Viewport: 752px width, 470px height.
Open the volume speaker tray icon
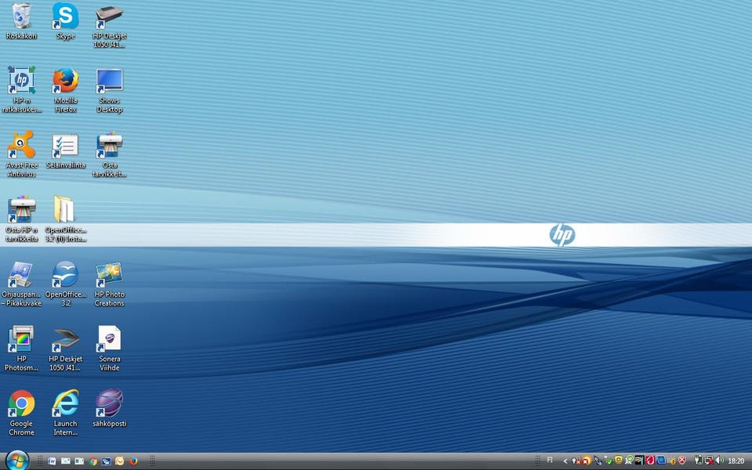(719, 461)
